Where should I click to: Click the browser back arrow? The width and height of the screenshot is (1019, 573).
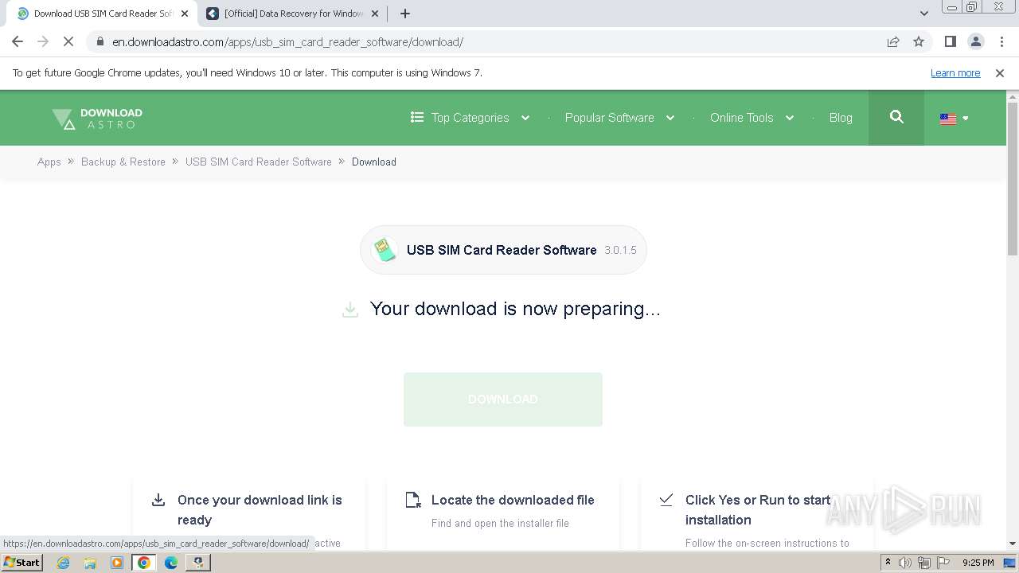point(18,42)
